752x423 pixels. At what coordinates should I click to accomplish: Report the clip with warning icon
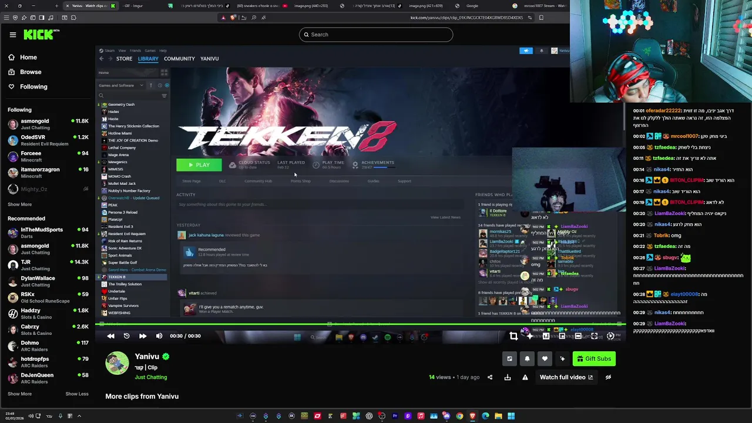[x=525, y=377]
